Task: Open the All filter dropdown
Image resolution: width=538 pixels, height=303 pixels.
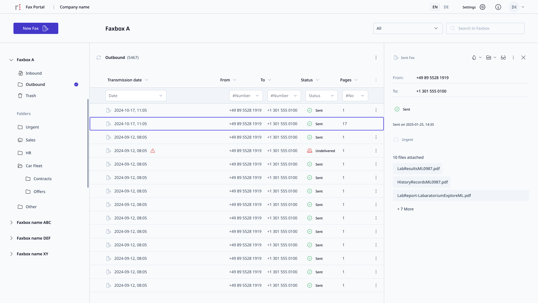Action: tap(408, 28)
